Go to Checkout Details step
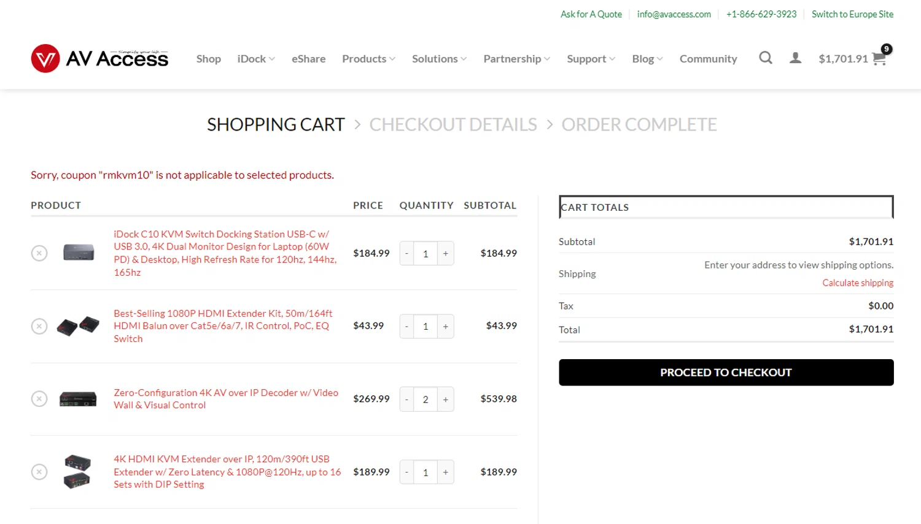Image resolution: width=921 pixels, height=524 pixels. 453,124
